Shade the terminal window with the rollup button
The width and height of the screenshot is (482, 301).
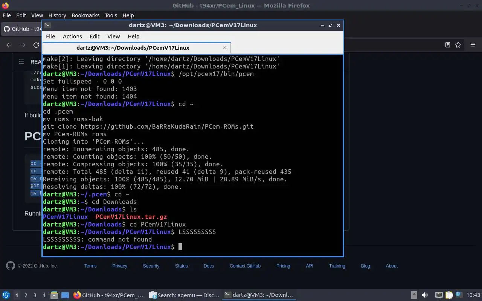click(x=323, y=25)
